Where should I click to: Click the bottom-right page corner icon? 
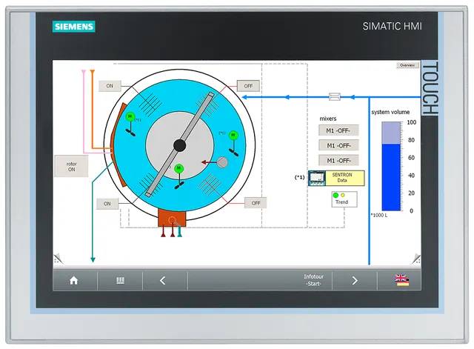[415, 259]
